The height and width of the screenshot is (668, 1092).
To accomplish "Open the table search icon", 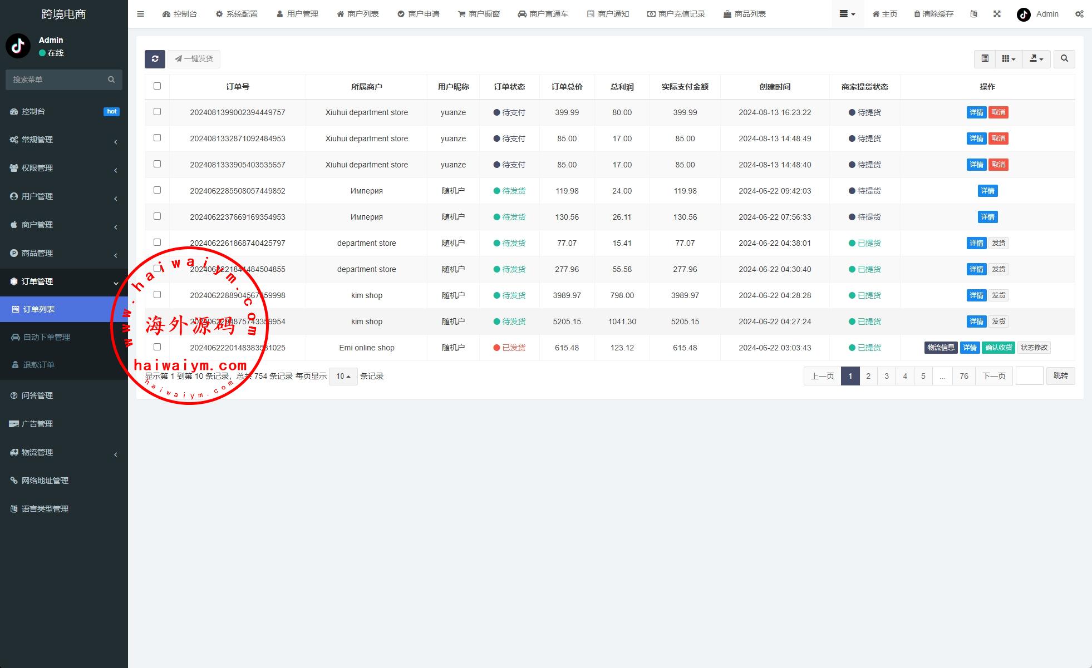I will (1064, 59).
